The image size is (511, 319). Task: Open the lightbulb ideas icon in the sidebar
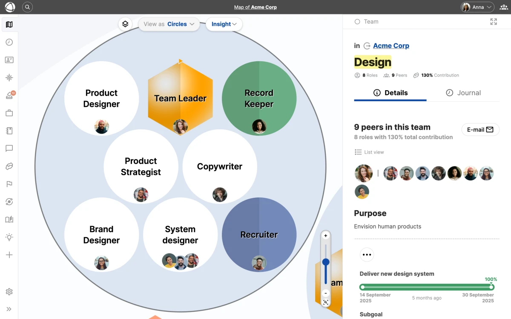coord(9,237)
